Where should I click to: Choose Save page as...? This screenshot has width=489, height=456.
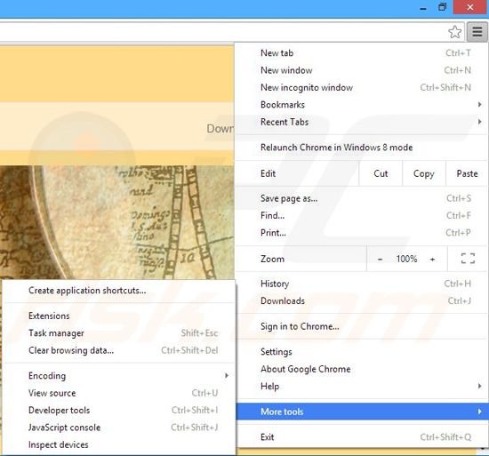coord(361,198)
